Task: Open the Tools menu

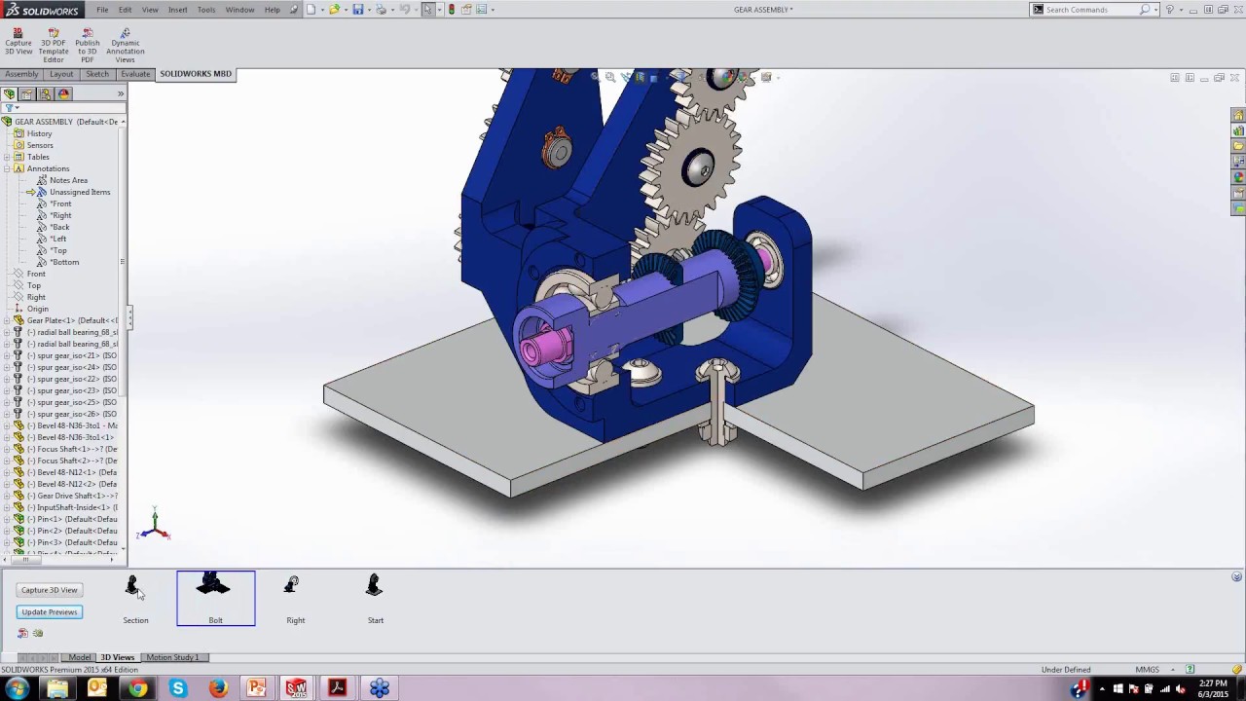Action: (206, 10)
